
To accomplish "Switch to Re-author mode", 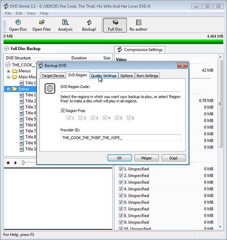I will [139, 25].
